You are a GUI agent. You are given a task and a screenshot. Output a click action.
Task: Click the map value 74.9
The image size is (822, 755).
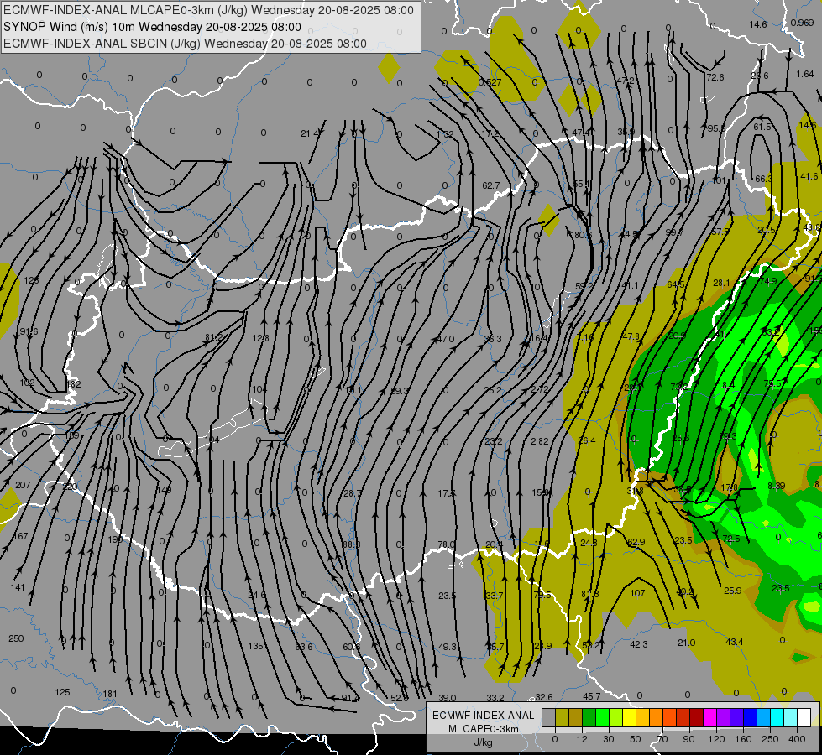click(768, 281)
